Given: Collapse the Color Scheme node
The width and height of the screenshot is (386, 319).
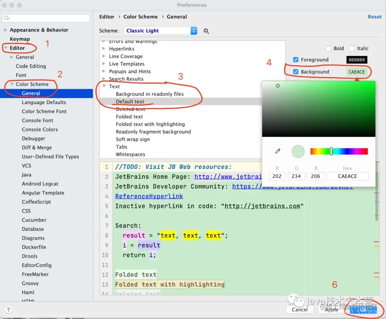Looking at the screenshot, I should coord(11,84).
